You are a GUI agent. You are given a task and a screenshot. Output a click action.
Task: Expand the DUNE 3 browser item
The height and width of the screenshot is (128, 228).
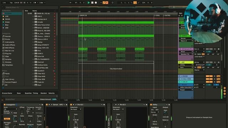point(33,54)
